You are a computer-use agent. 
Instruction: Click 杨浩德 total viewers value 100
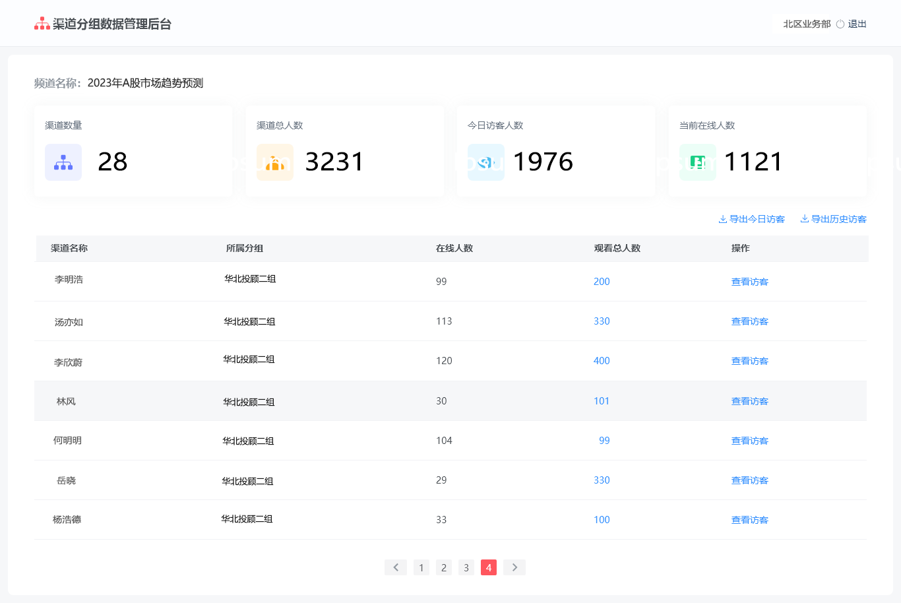tap(602, 520)
